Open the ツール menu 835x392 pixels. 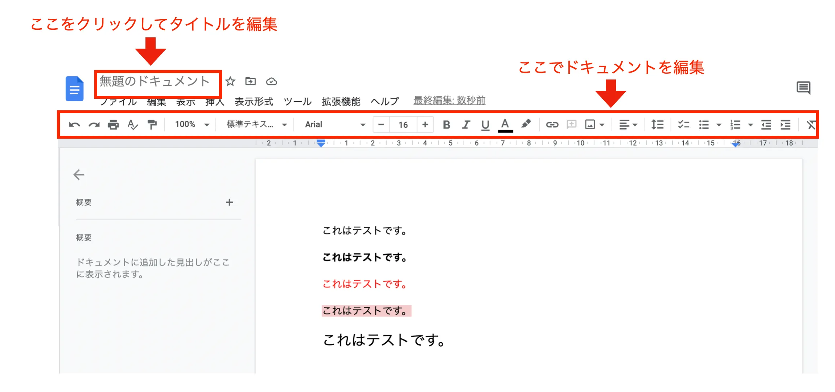click(297, 102)
